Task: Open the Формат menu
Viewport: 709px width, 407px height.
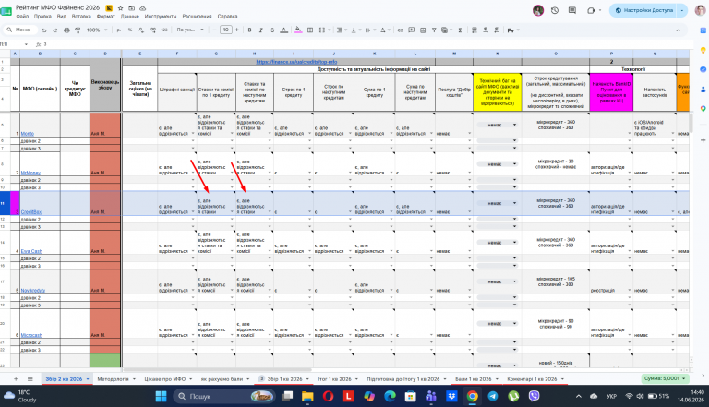Action: pos(106,17)
